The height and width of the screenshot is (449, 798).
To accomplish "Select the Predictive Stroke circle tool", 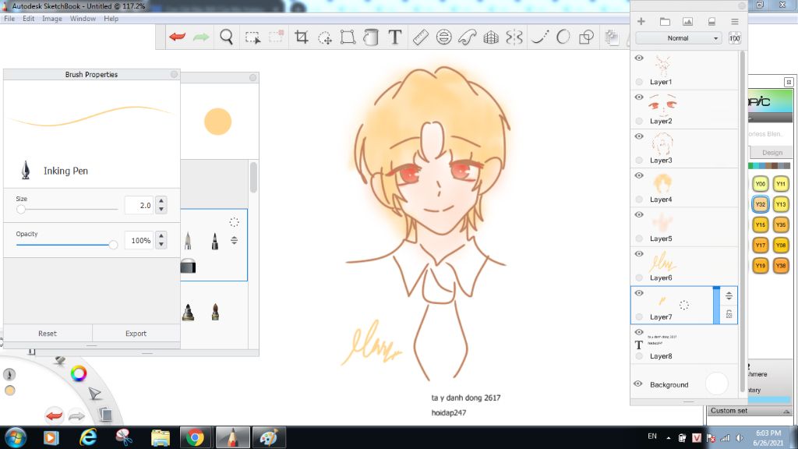I will pos(563,37).
